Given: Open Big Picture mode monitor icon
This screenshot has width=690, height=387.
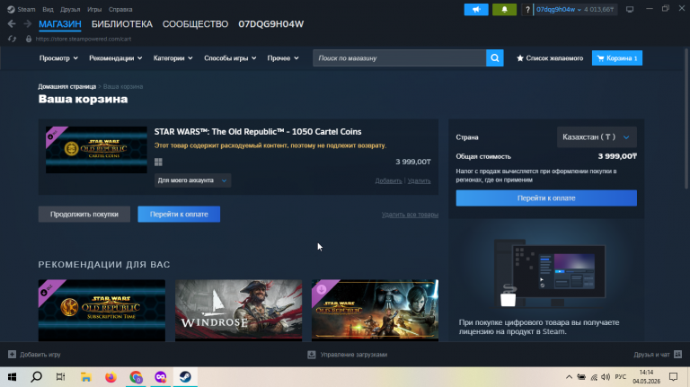Looking at the screenshot, I should (630, 9).
